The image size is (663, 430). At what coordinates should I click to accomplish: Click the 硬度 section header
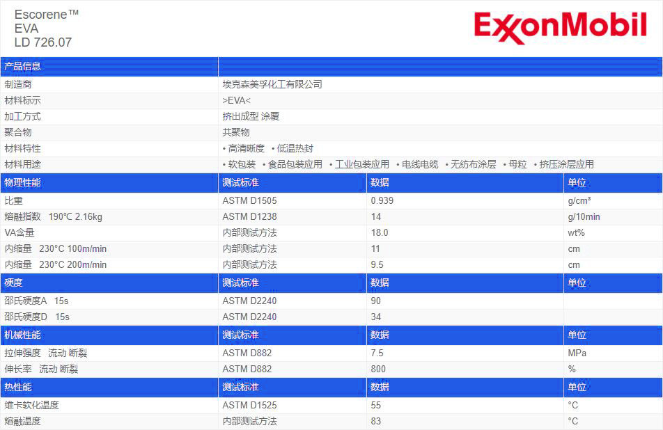[x=14, y=283]
